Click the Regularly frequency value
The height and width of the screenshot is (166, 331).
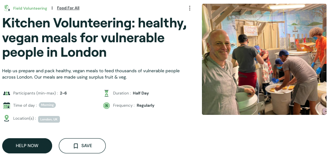point(145,106)
